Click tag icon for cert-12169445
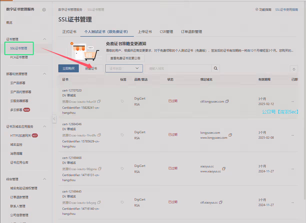The width and height of the screenshot is (306, 223). click(x=122, y=202)
